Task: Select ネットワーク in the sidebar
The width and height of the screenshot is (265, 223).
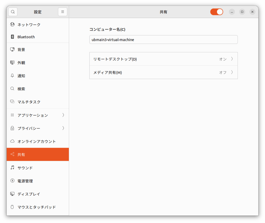Action: (38, 25)
